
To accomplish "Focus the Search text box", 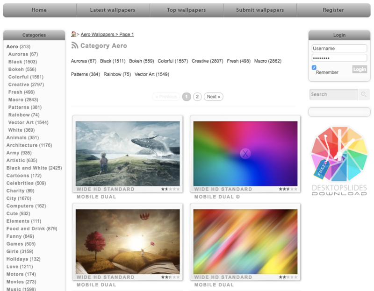I will pos(334,94).
